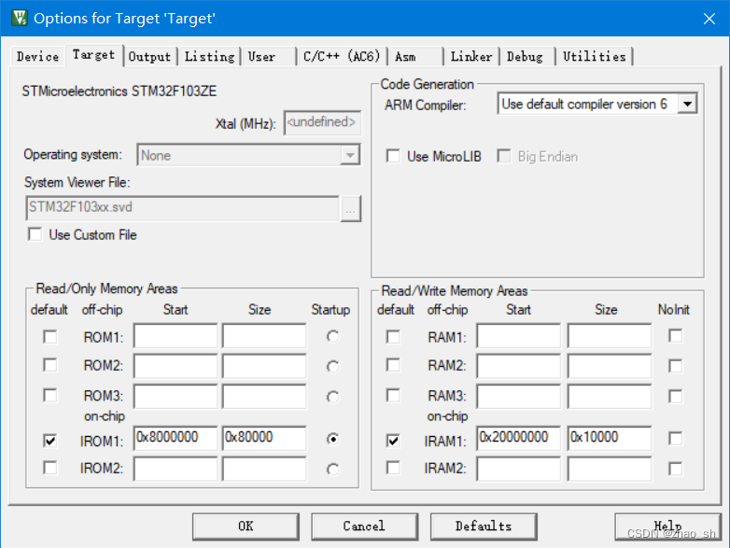Viewport: 730px width, 548px height.
Task: Enable Use Custom File checkbox
Action: 35,234
